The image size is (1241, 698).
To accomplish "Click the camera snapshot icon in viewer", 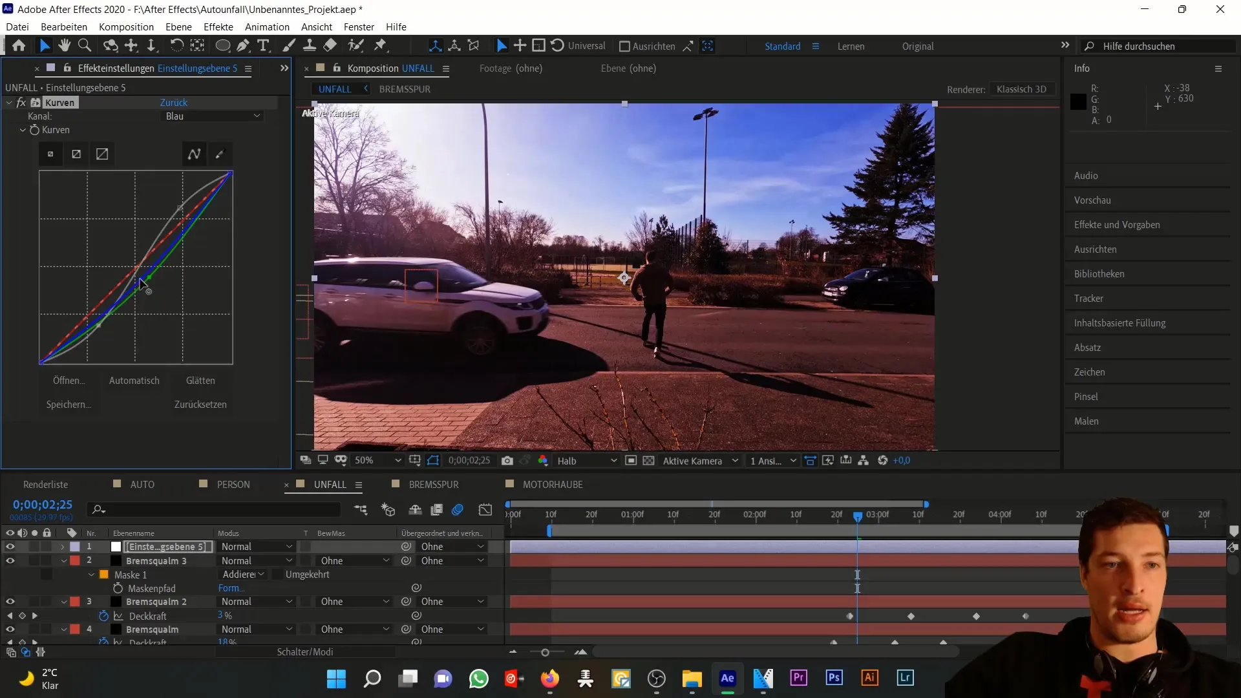I will 508,461.
